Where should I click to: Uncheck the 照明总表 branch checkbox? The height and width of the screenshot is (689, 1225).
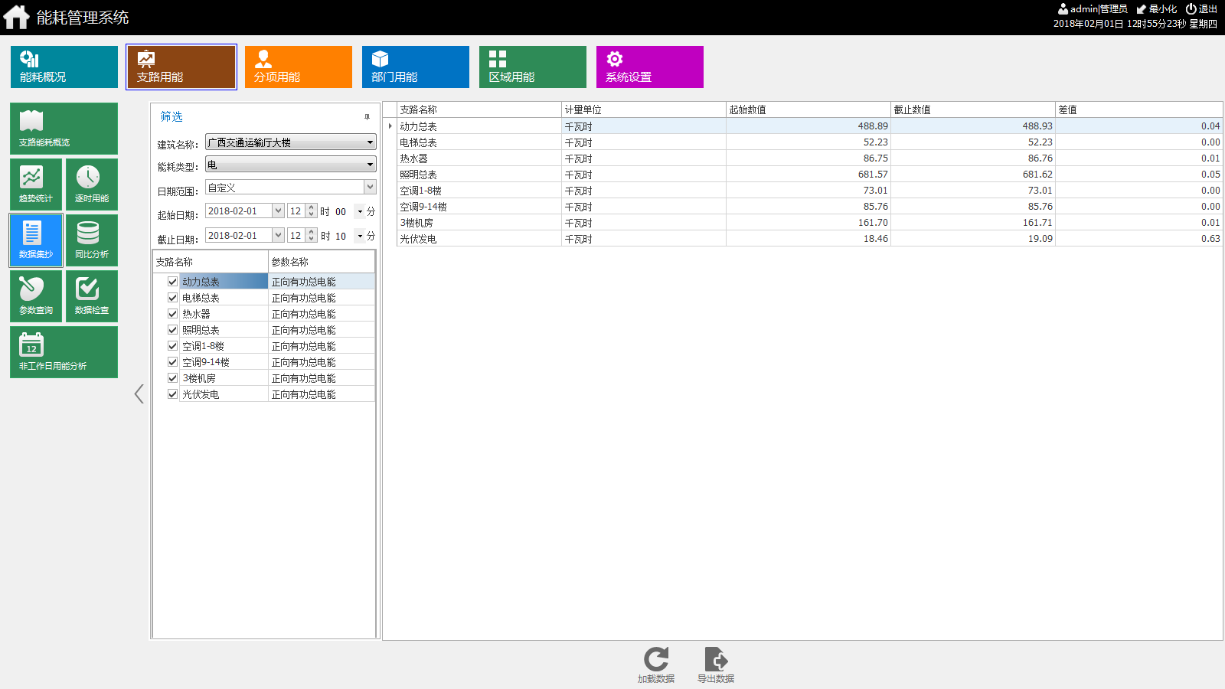click(172, 330)
